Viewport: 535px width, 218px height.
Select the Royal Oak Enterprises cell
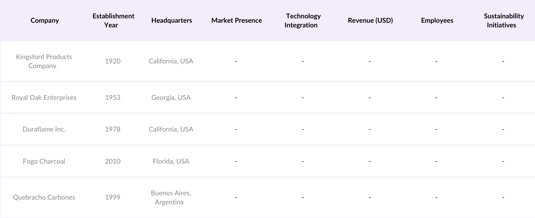click(x=44, y=97)
